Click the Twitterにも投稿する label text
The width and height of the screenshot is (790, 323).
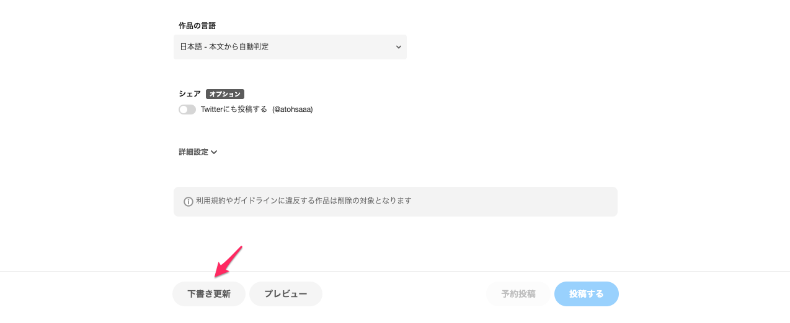[234, 110]
